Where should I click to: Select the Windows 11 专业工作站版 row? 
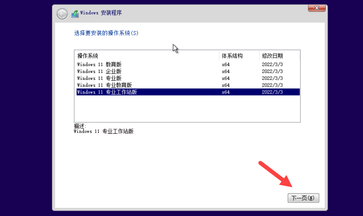188,92
